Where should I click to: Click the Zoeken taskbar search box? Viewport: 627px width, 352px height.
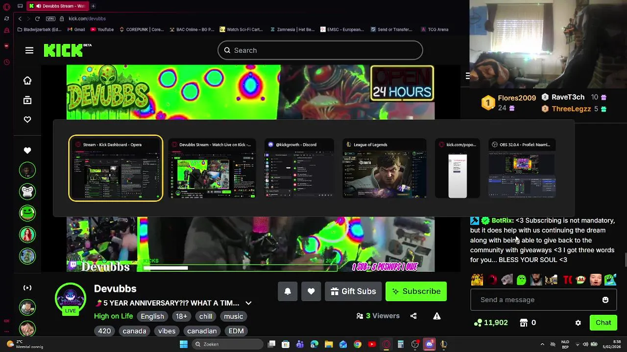click(227, 344)
